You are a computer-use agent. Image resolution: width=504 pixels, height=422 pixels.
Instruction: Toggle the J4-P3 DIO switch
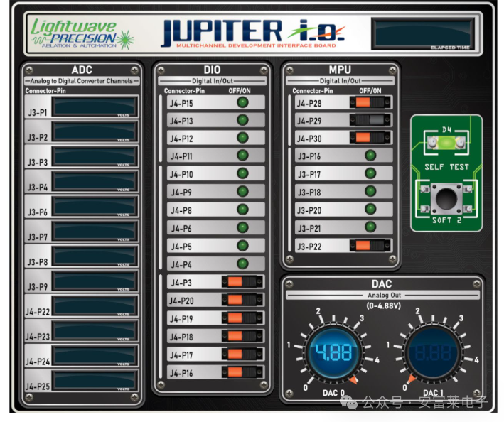[242, 282]
